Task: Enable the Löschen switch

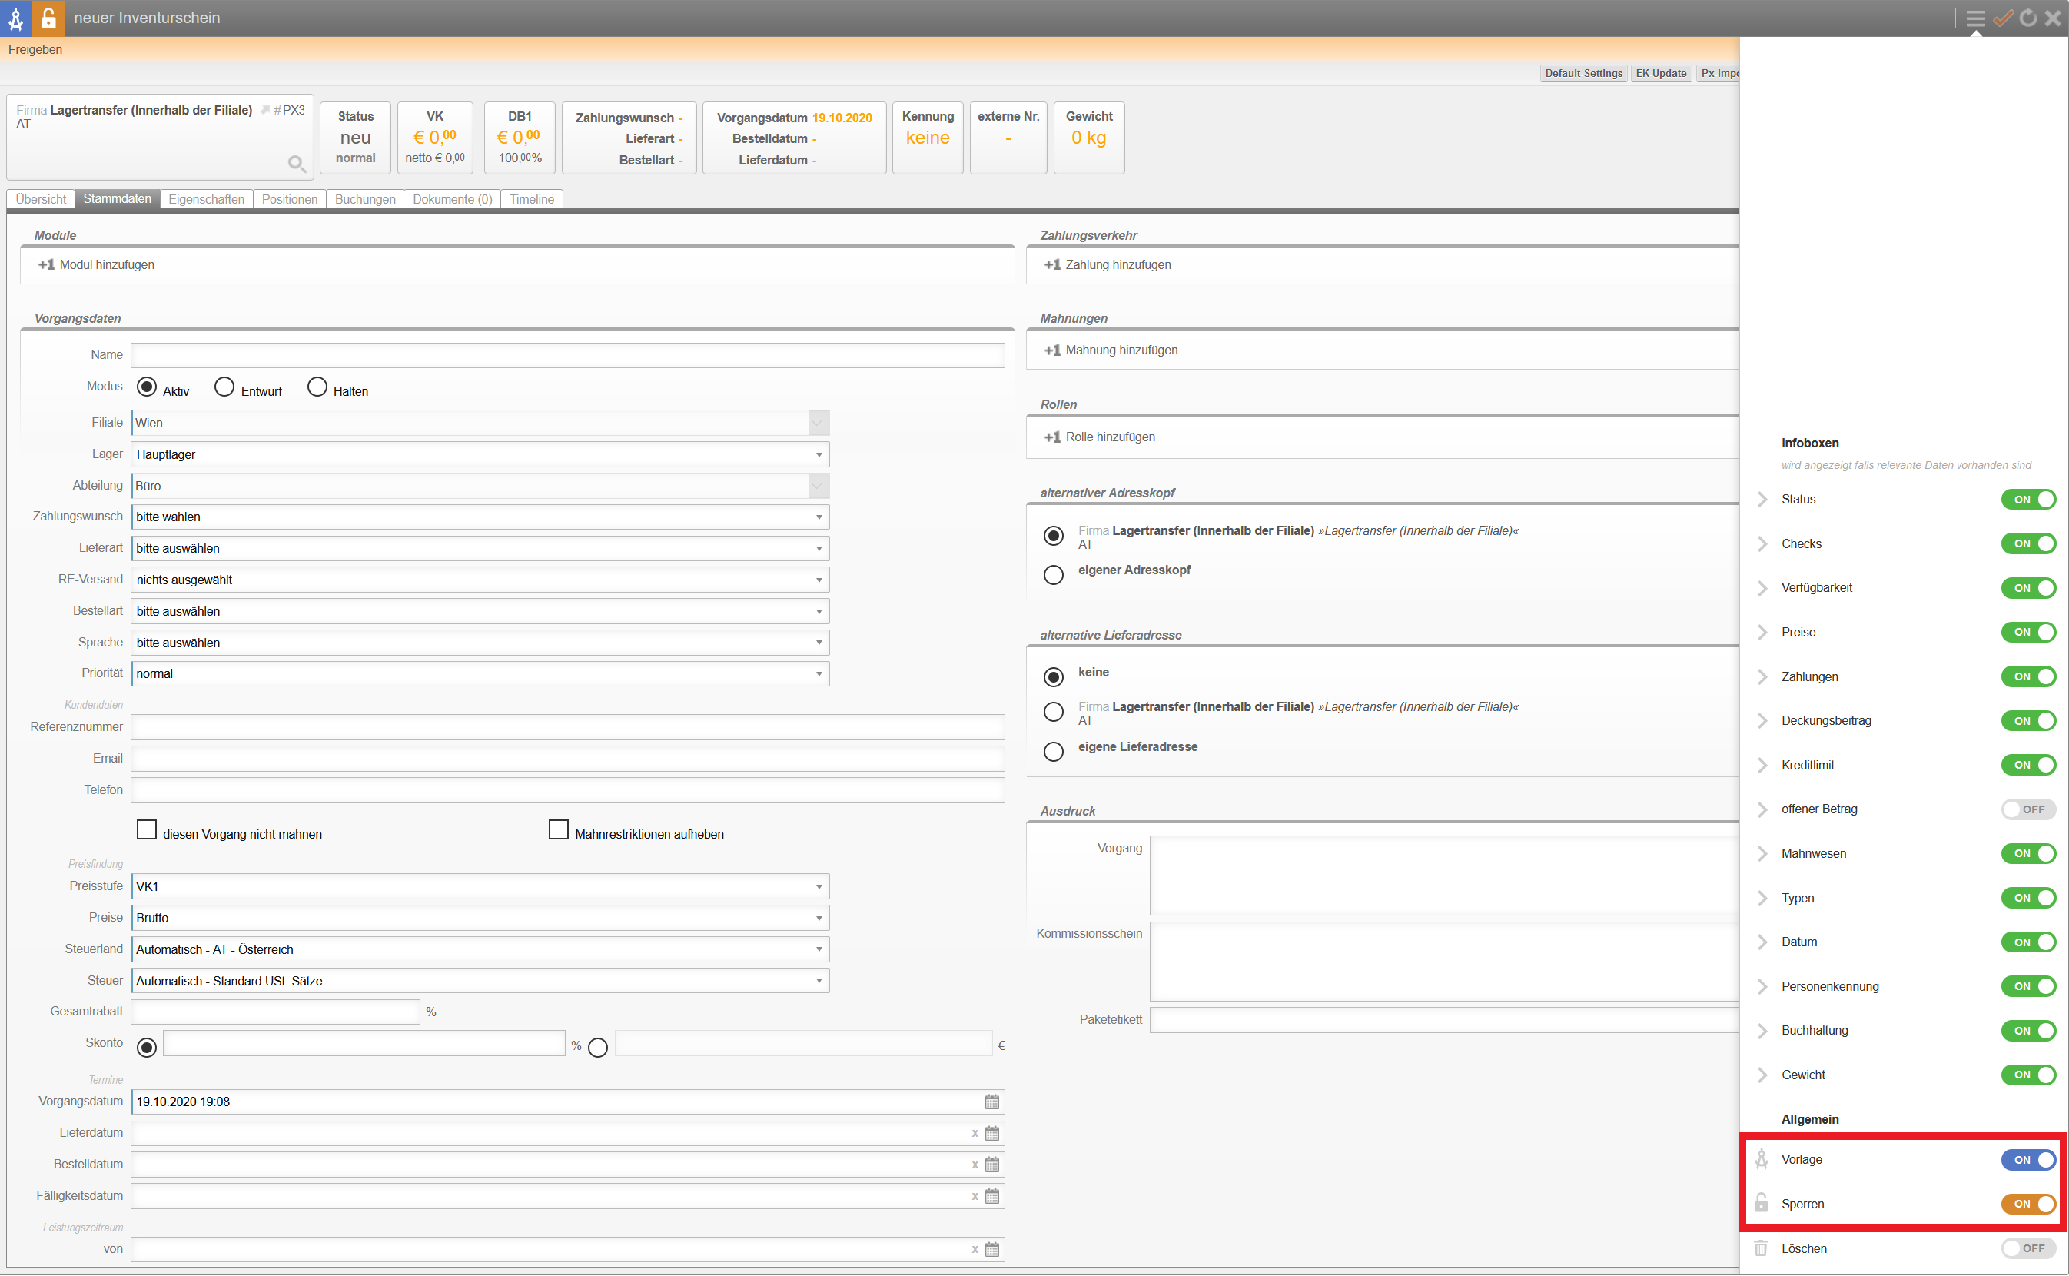Action: tap(2028, 1248)
